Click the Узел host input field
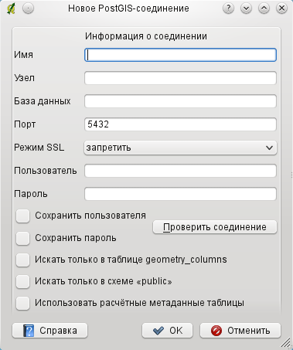Screen dimensions: 293x350 180,78
